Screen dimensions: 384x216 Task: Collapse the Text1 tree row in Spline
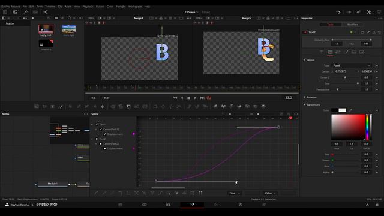coord(92,124)
